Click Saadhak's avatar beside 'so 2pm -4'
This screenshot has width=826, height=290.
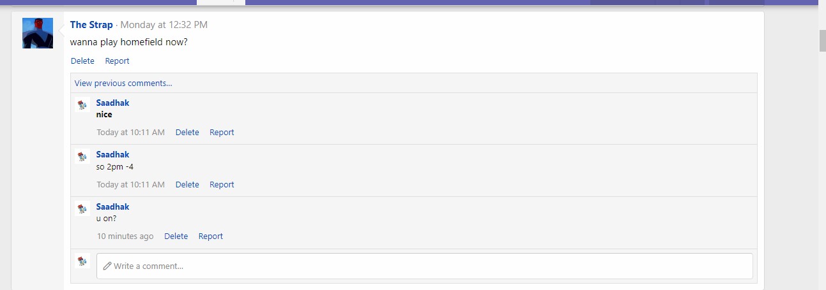pyautogui.click(x=82, y=156)
